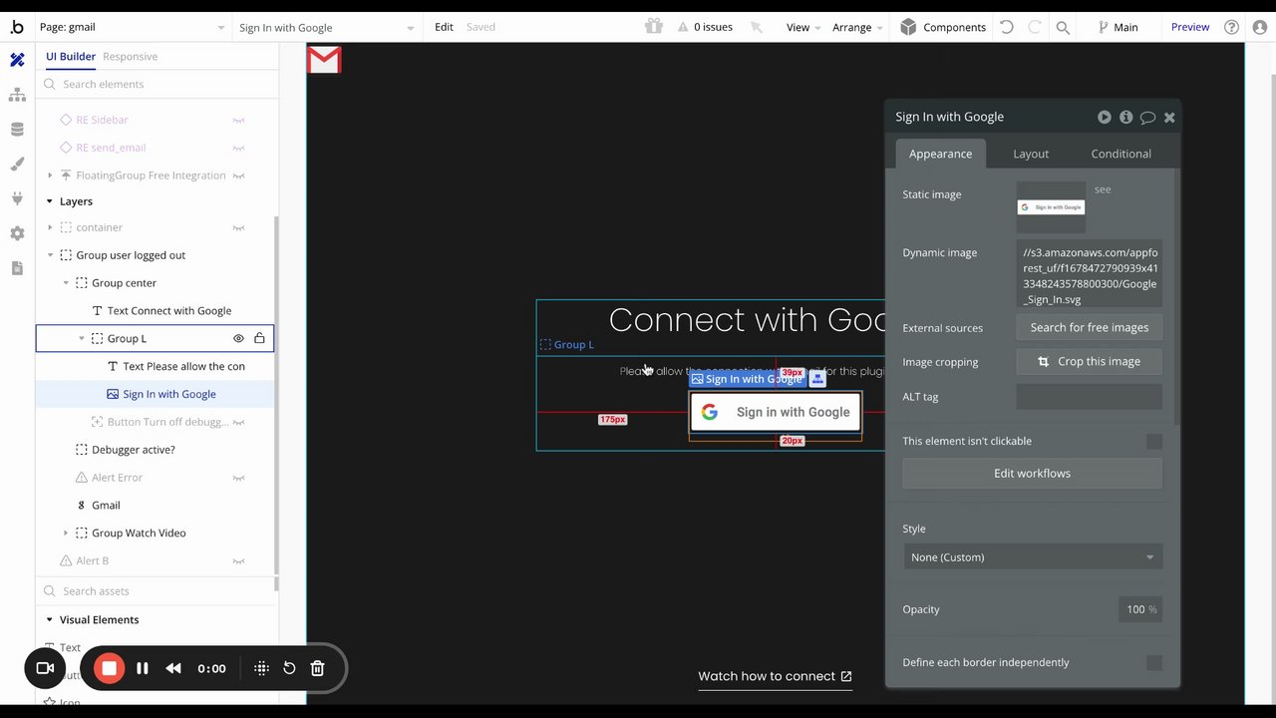Image resolution: width=1276 pixels, height=718 pixels.
Task: Click the grid dots icon in recorder bar
Action: 261,668
